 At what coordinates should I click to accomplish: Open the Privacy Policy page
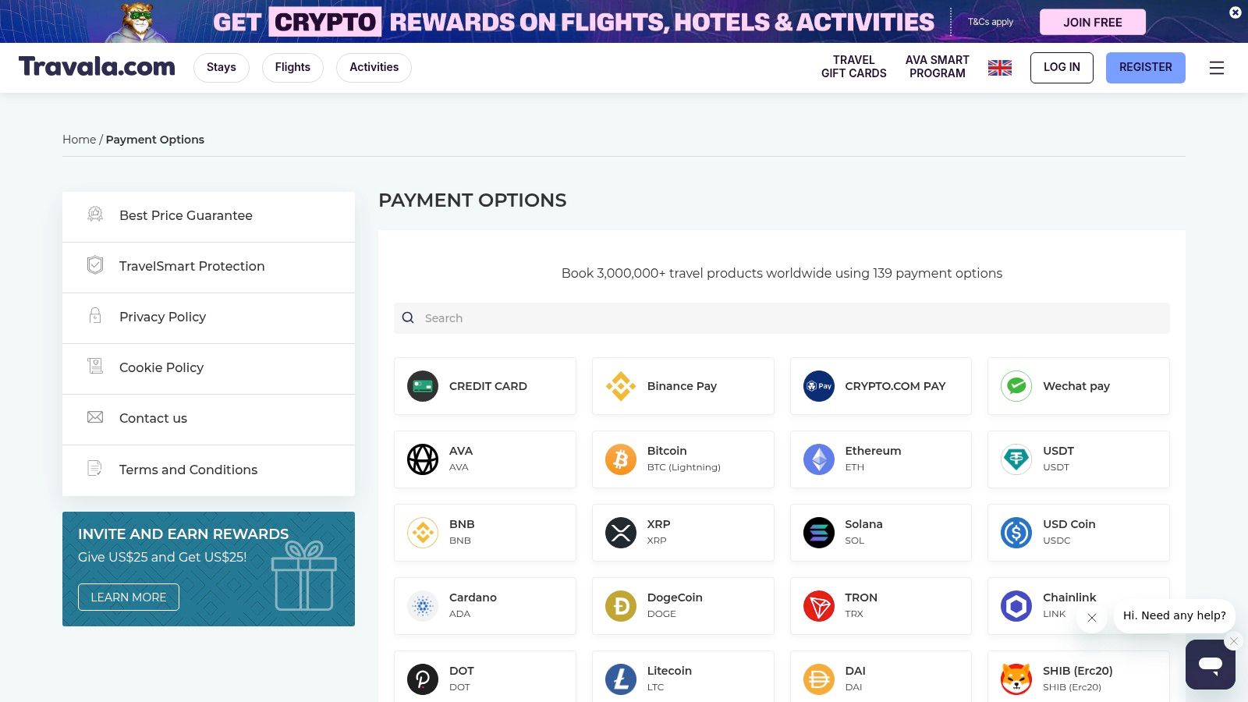[162, 317]
